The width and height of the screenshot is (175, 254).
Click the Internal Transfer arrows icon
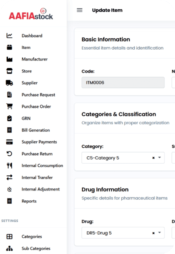tap(9, 177)
